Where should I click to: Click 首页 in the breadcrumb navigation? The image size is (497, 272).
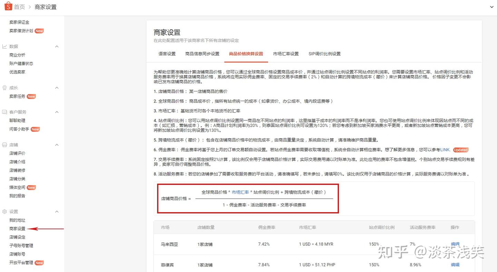[x=19, y=6]
